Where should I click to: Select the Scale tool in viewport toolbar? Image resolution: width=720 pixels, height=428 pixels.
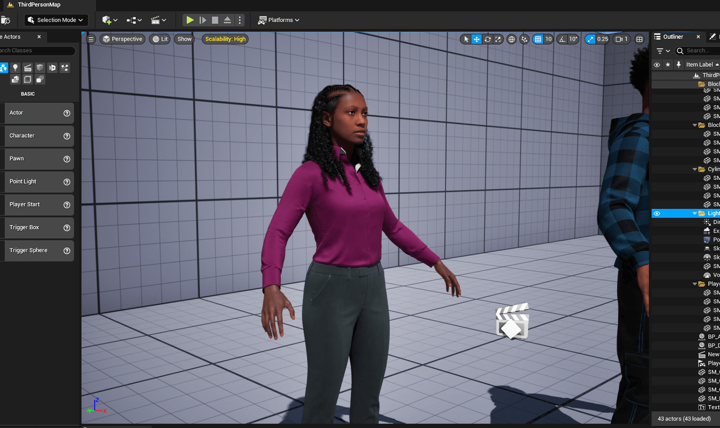498,39
